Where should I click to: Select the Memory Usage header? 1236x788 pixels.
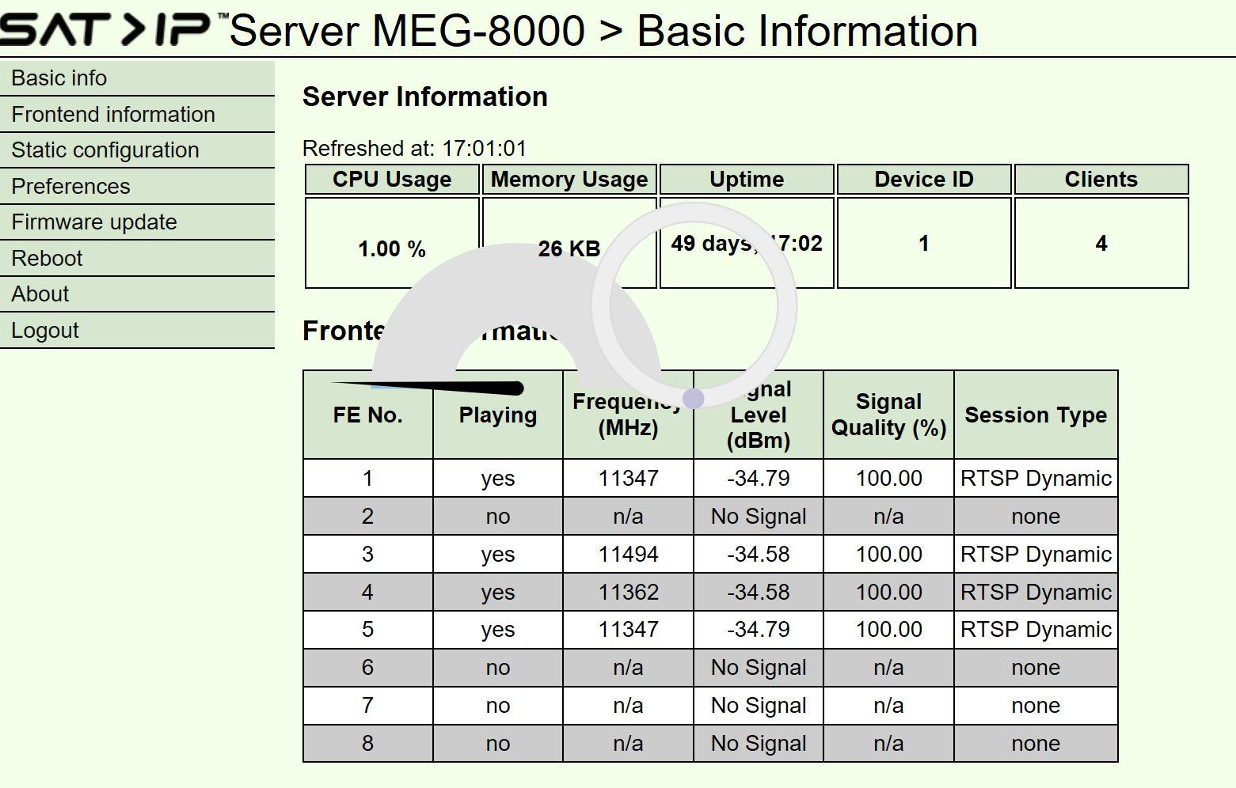569,180
